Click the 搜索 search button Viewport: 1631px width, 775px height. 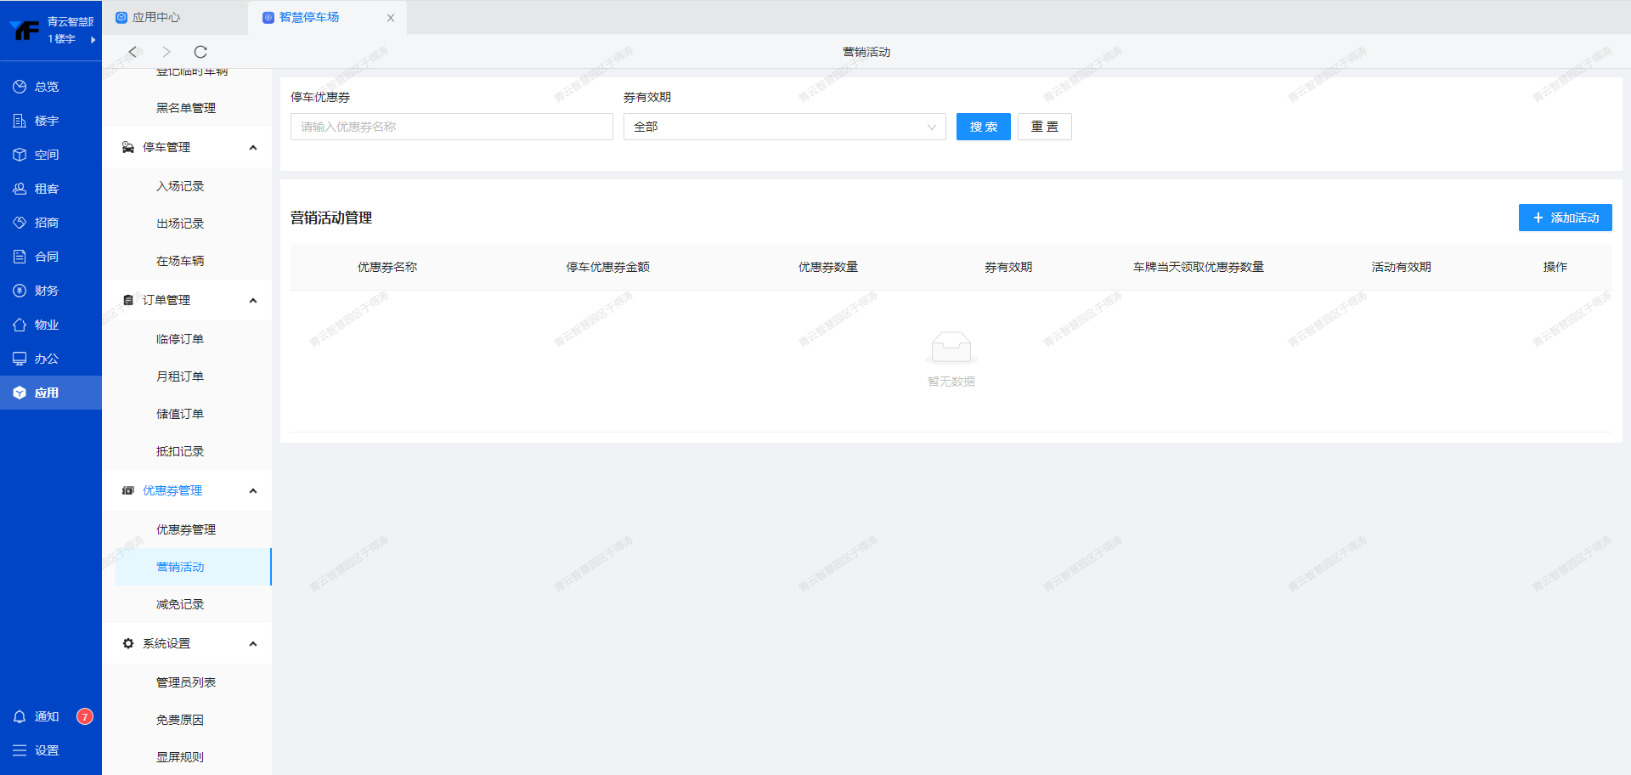(983, 127)
